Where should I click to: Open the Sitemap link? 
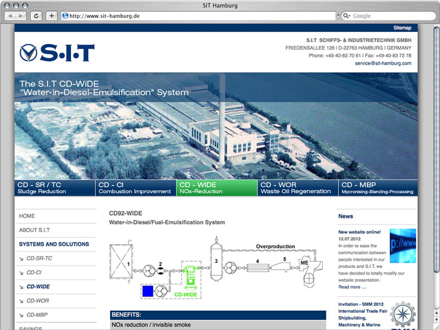[x=402, y=28]
